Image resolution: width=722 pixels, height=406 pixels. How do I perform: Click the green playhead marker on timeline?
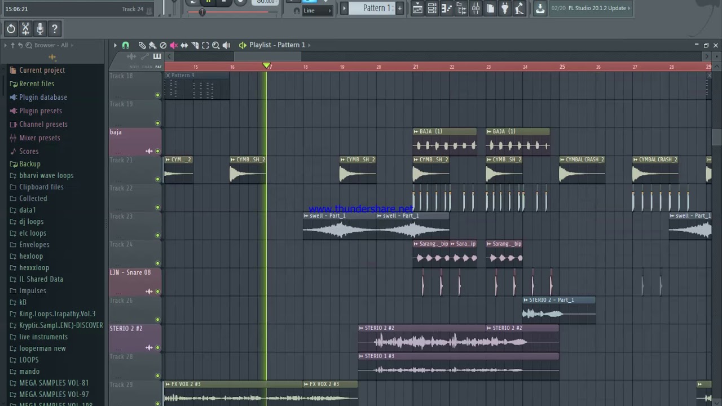click(x=267, y=66)
